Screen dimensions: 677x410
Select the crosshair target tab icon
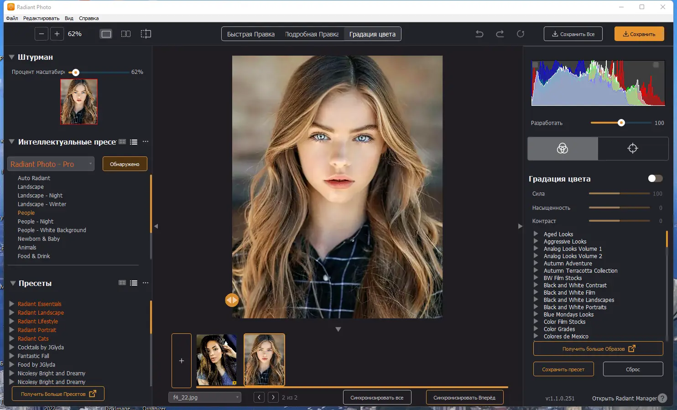[632, 148]
